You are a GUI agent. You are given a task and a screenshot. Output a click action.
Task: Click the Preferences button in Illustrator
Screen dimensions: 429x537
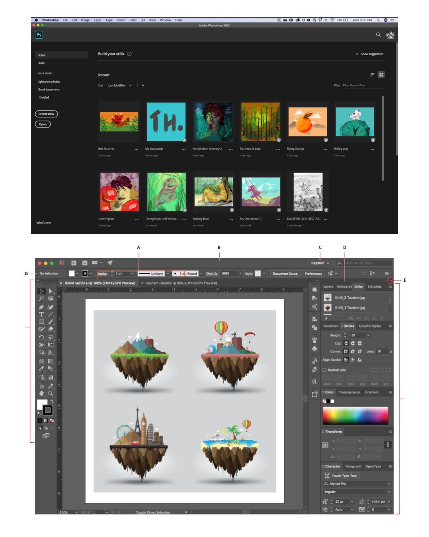click(313, 274)
